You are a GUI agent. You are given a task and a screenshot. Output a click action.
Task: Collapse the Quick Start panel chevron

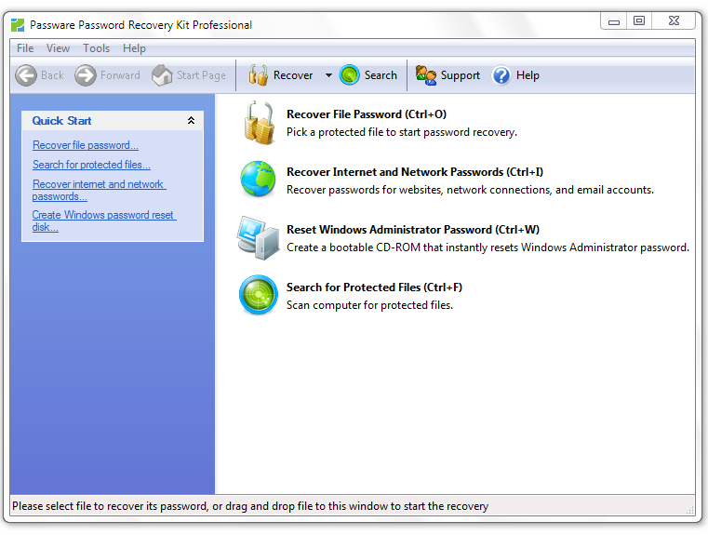pyautogui.click(x=191, y=121)
